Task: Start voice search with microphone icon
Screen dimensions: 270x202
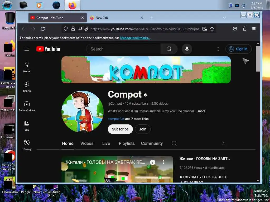Action: point(187,49)
